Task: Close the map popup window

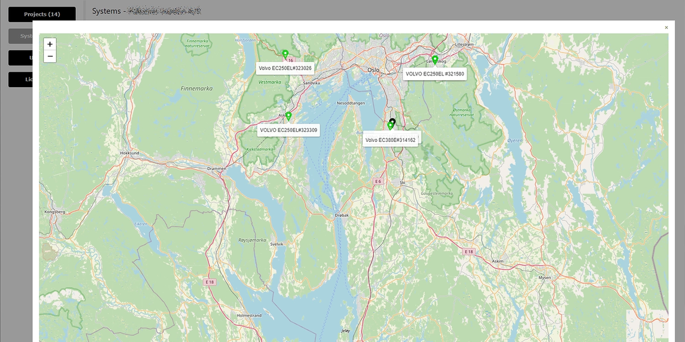Action: pyautogui.click(x=666, y=27)
